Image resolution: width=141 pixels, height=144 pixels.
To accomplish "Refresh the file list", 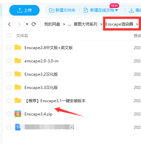I will tap(34, 24).
